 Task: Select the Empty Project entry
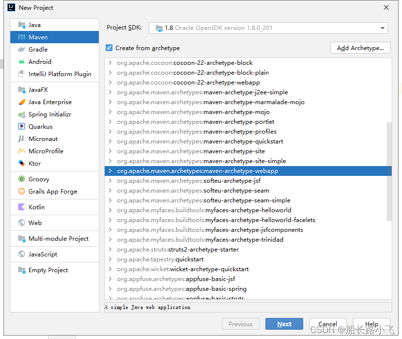pos(55,270)
